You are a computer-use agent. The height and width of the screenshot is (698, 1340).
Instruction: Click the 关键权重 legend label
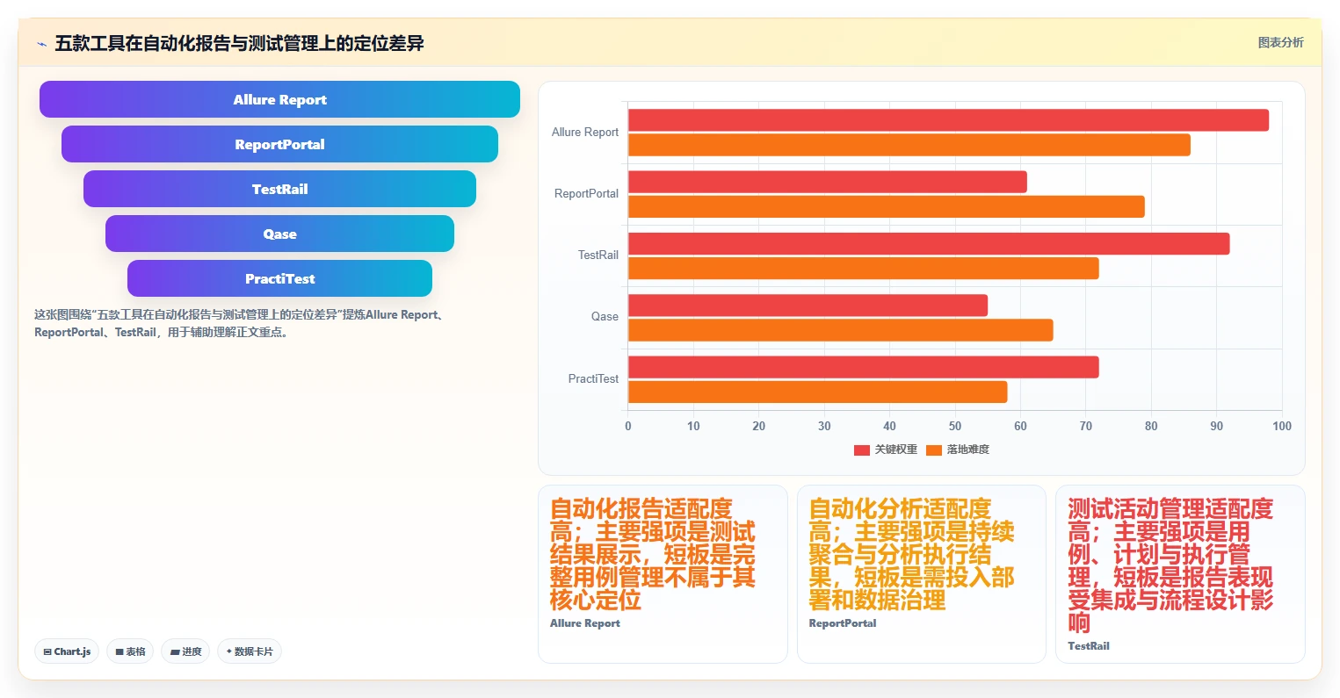click(895, 450)
